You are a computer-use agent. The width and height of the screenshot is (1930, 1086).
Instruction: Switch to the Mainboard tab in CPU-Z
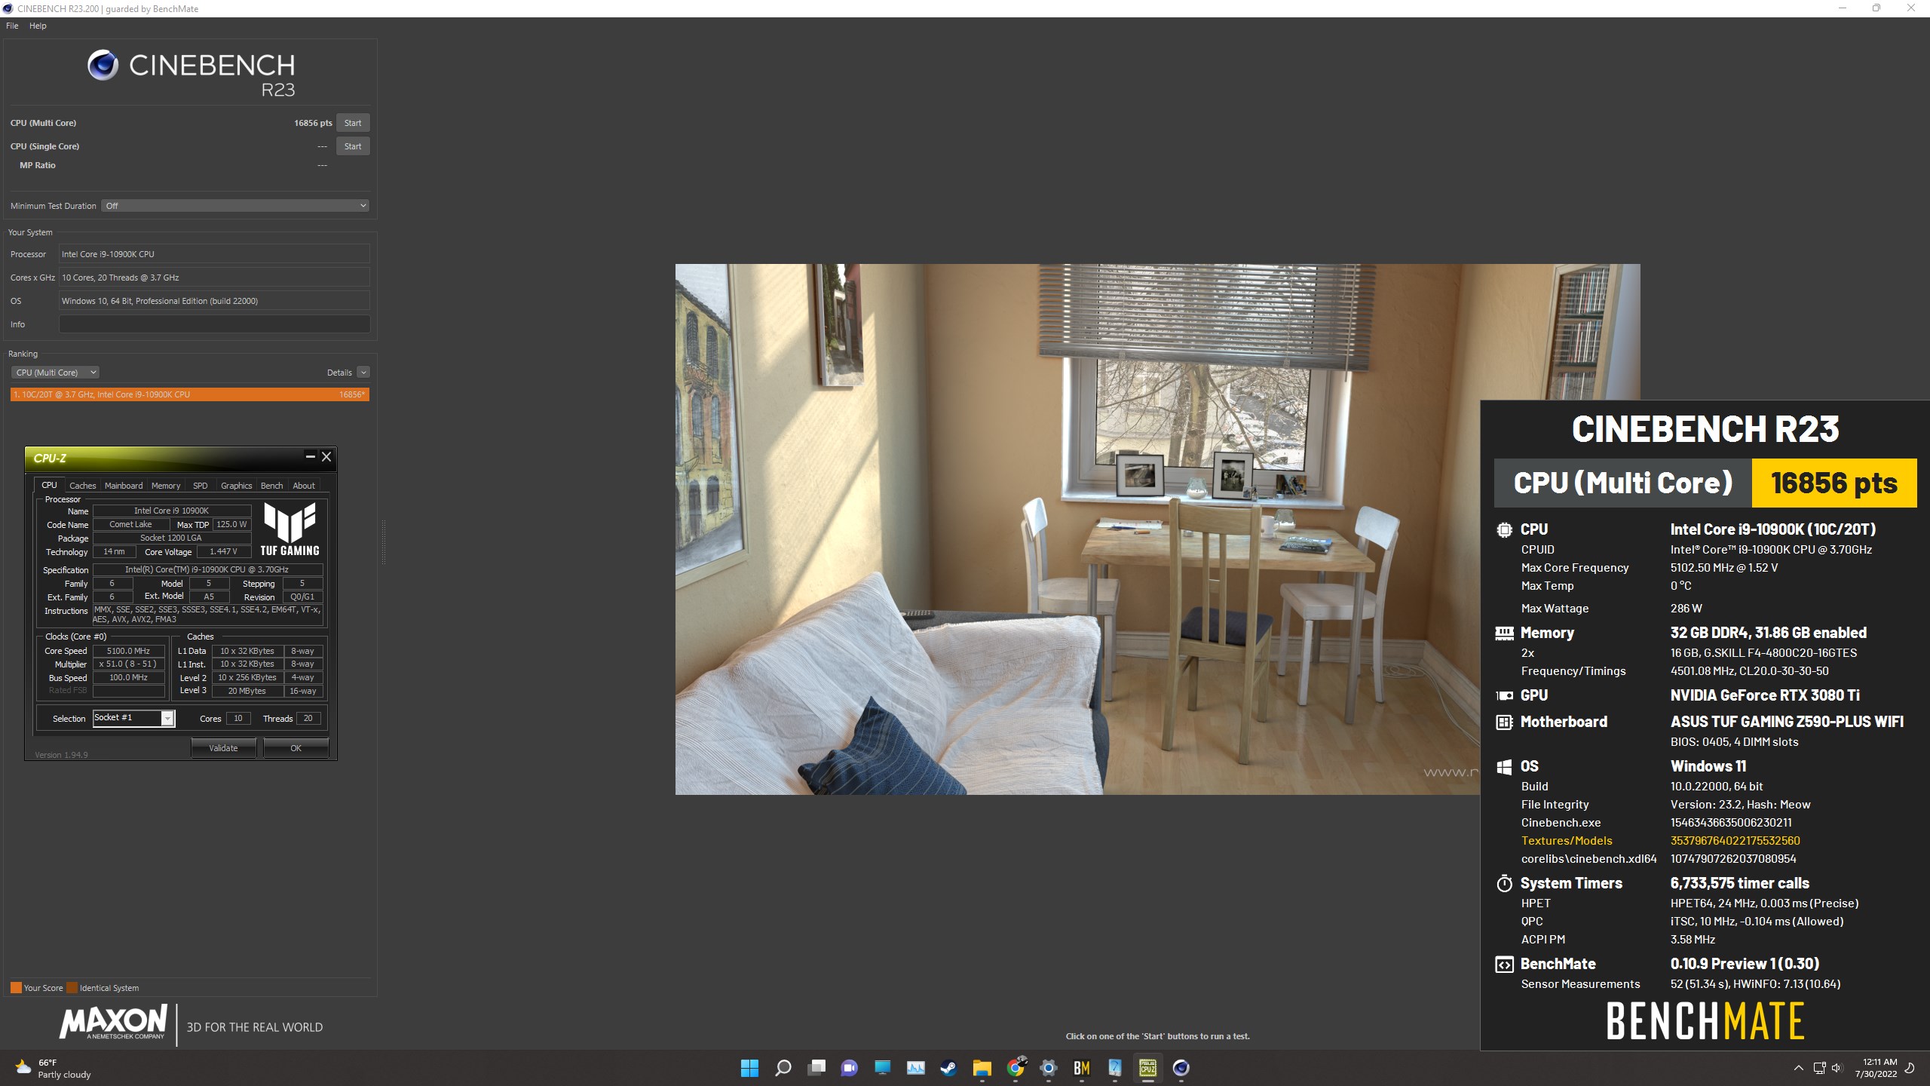click(124, 486)
